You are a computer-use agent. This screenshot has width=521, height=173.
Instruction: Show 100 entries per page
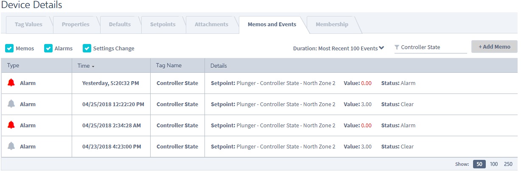point(494,164)
